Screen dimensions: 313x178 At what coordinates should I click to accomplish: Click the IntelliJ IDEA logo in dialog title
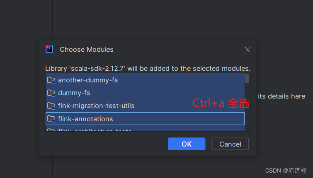click(x=49, y=49)
